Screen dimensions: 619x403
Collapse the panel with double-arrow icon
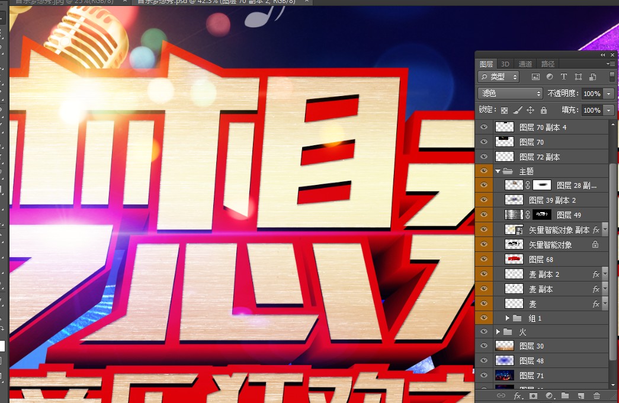[603, 55]
